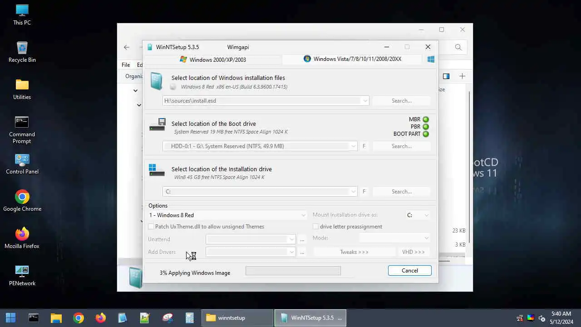Open Recycle Bin desktop icon

(x=22, y=52)
